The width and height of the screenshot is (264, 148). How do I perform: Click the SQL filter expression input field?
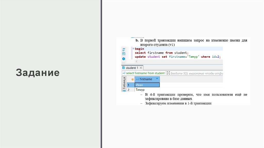pyautogui.click(x=196, y=73)
